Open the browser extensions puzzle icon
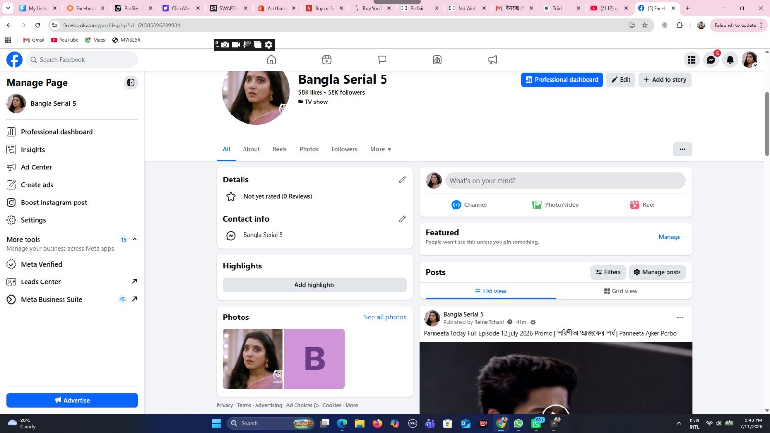This screenshot has height=433, width=770. click(680, 25)
